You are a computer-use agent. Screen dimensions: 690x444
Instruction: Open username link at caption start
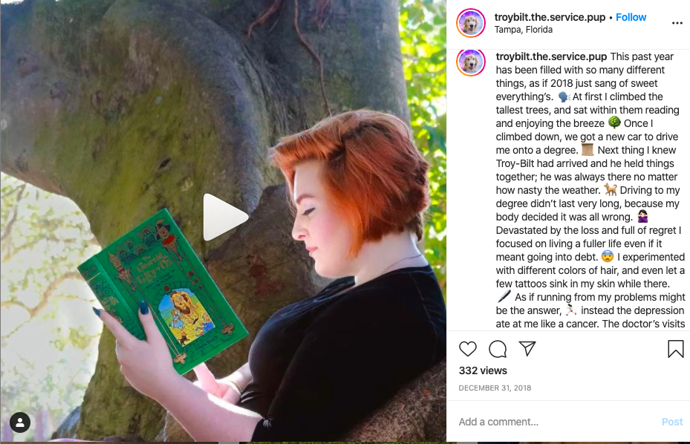coord(551,56)
